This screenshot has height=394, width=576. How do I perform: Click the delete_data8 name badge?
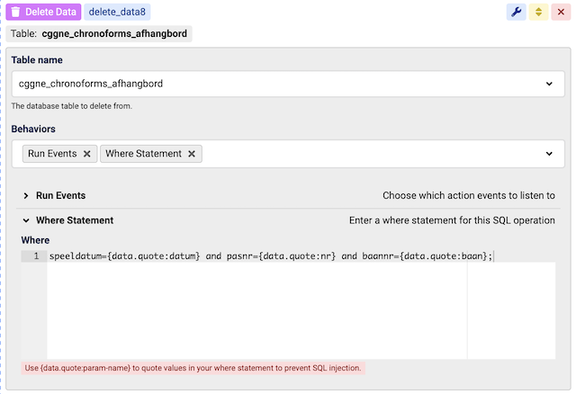click(x=117, y=12)
